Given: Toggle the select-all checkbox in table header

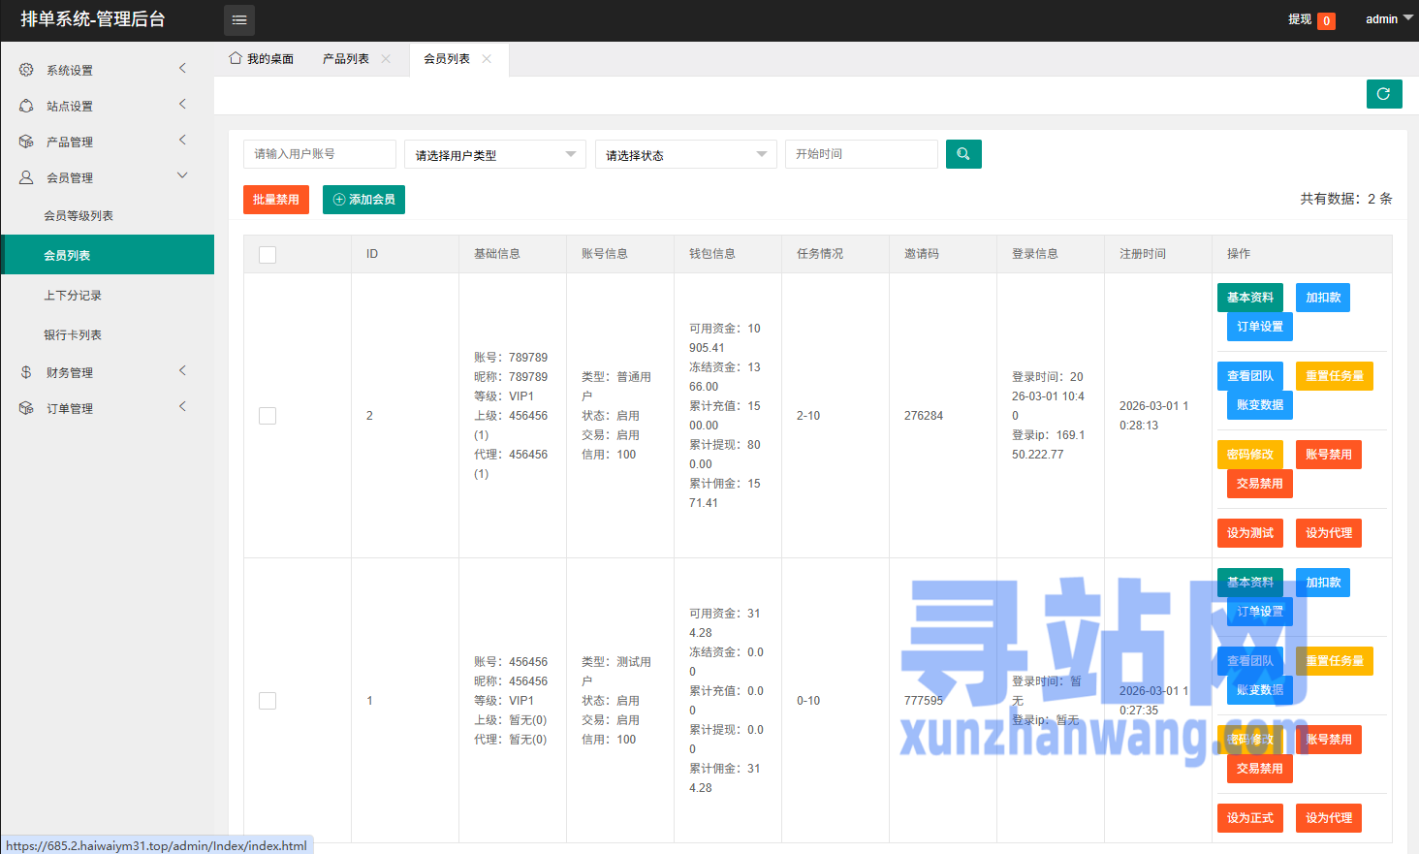Looking at the screenshot, I should 268,254.
